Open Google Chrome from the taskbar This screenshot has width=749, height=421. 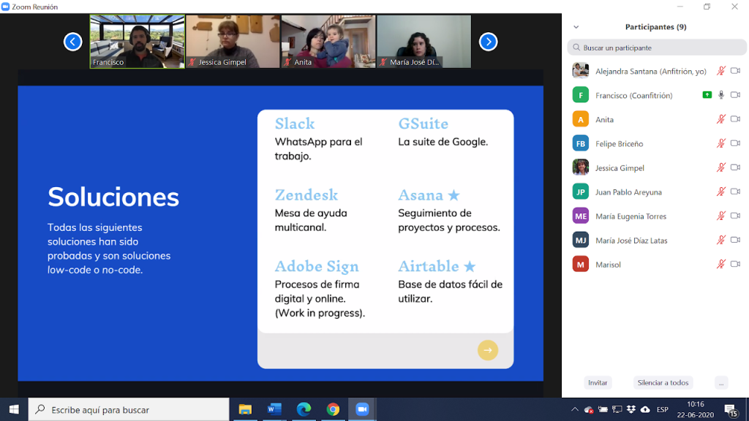(x=333, y=409)
